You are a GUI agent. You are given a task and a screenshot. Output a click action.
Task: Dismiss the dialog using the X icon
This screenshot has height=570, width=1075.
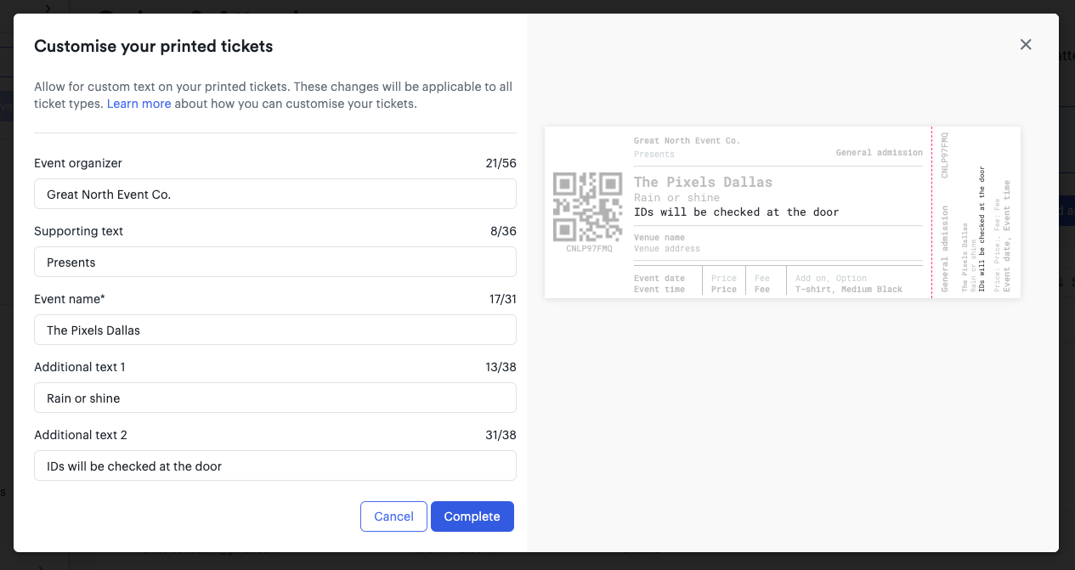pyautogui.click(x=1026, y=44)
